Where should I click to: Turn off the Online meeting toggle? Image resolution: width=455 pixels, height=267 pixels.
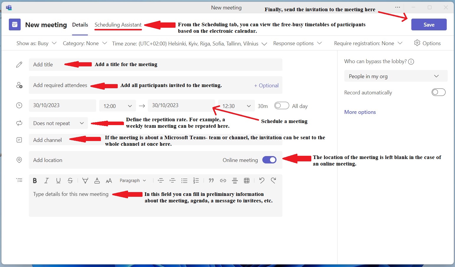tap(269, 160)
